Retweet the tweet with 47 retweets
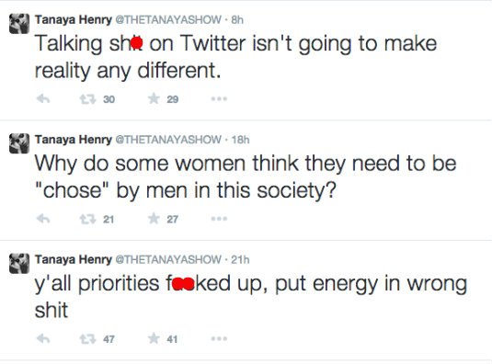492x364 pixels. [x=87, y=339]
